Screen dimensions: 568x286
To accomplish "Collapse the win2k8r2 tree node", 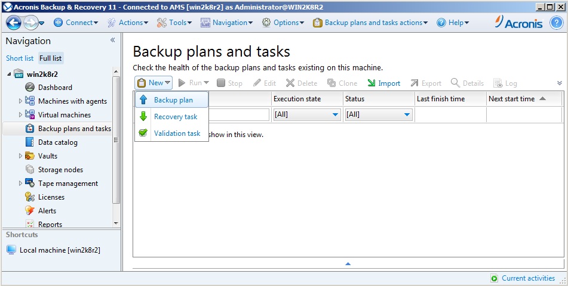I will click(9, 74).
